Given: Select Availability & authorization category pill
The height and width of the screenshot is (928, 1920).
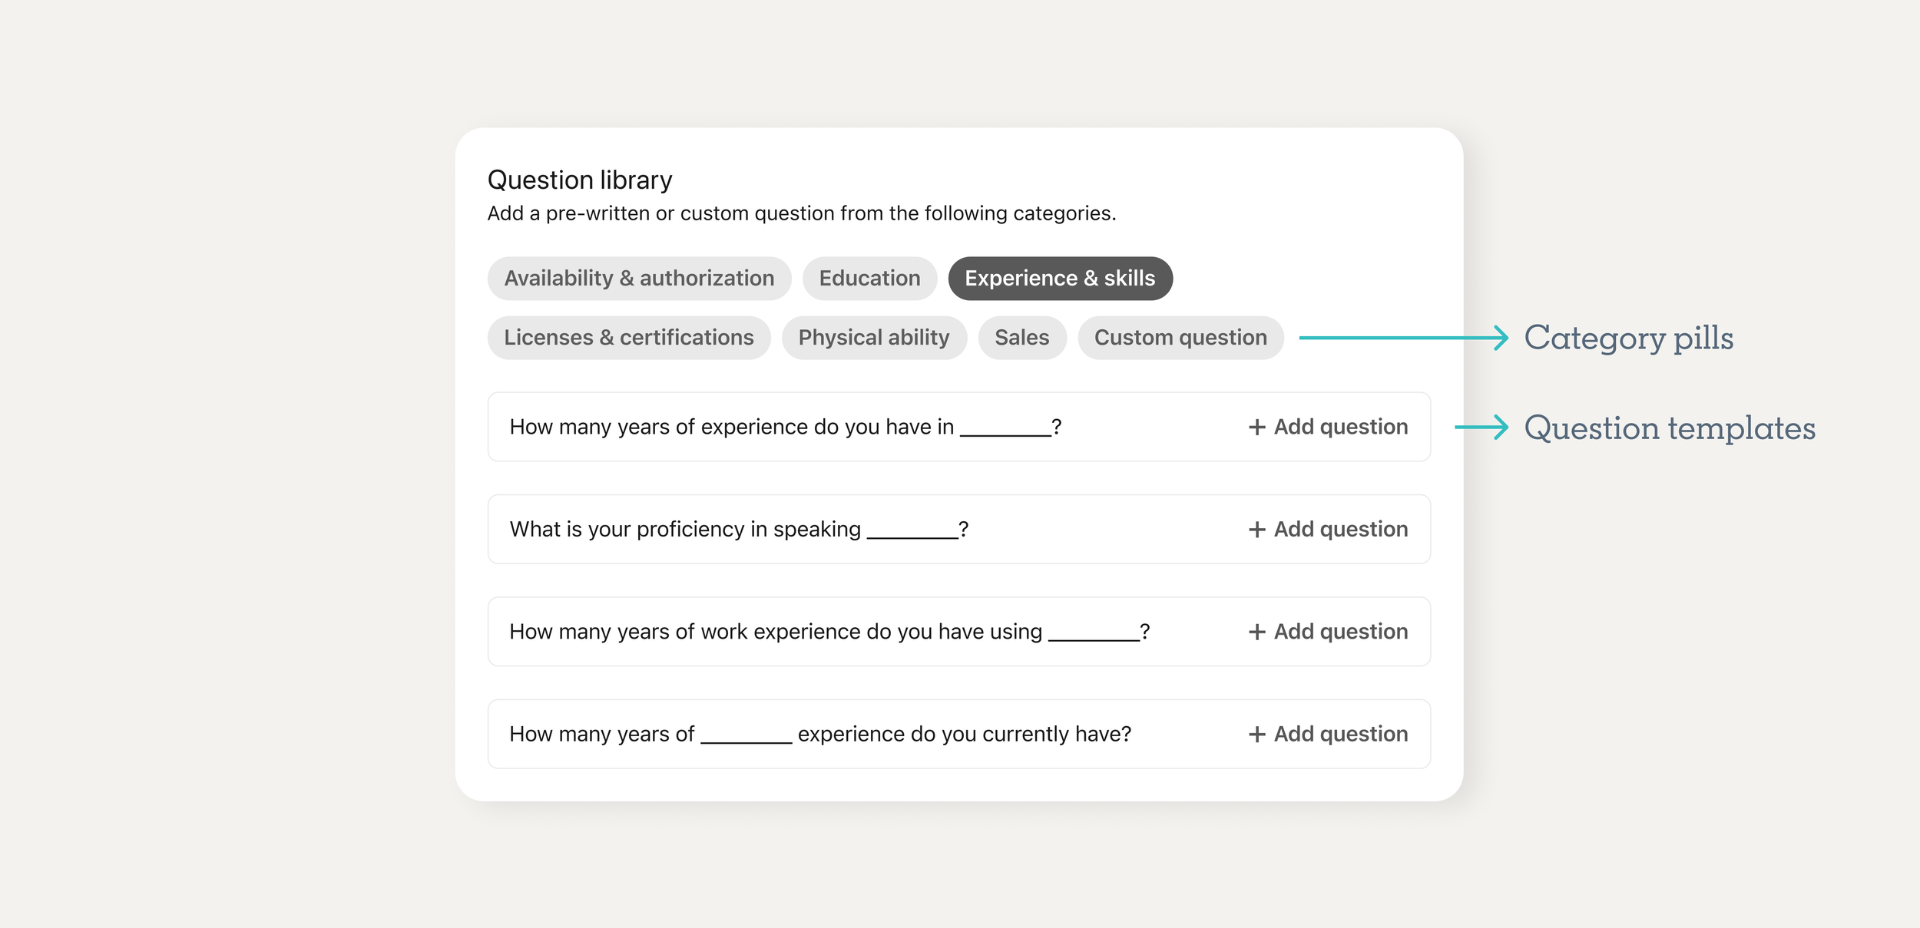Looking at the screenshot, I should (639, 279).
